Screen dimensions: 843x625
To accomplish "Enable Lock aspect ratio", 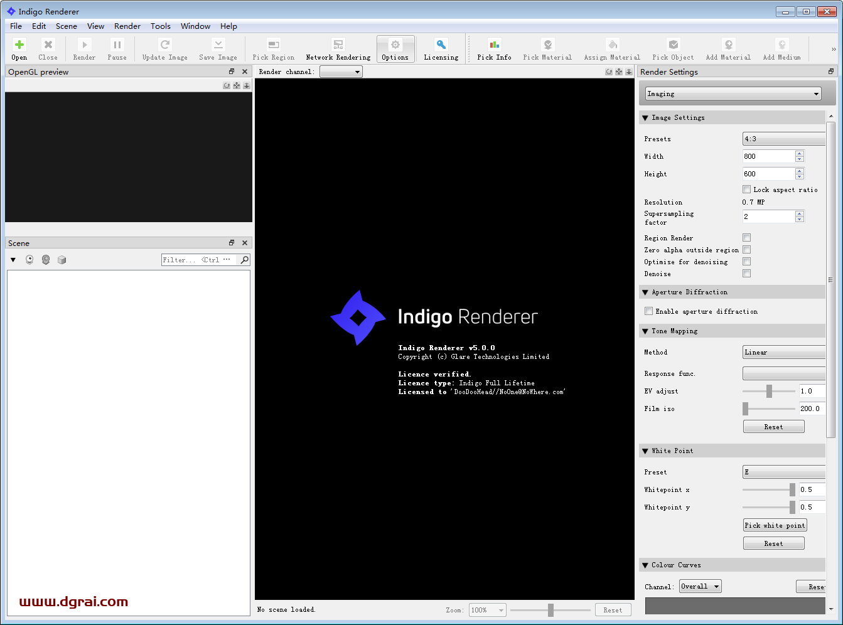I will [x=746, y=189].
